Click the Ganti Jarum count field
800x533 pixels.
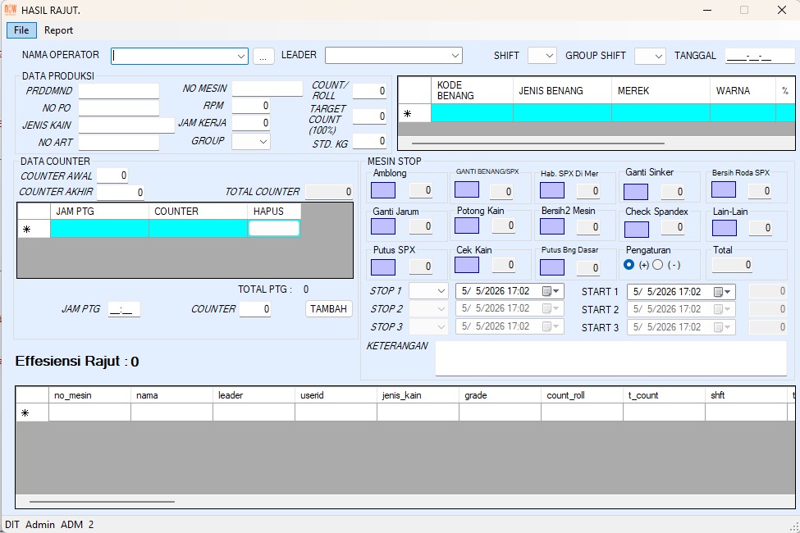point(422,225)
